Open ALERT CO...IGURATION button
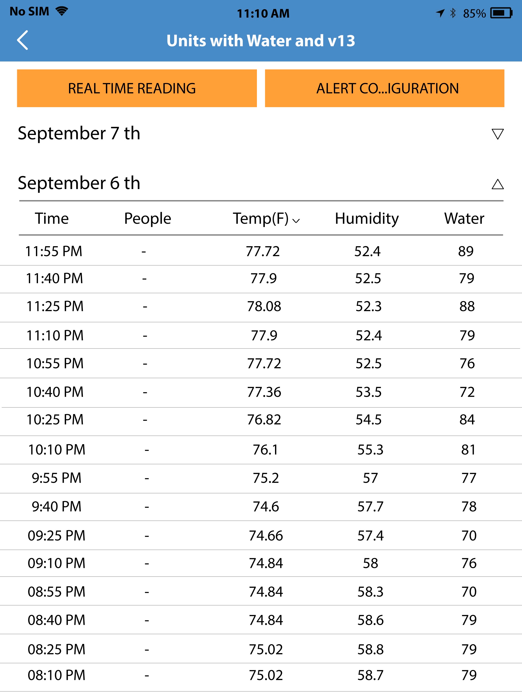This screenshot has height=697, width=522. click(x=384, y=88)
